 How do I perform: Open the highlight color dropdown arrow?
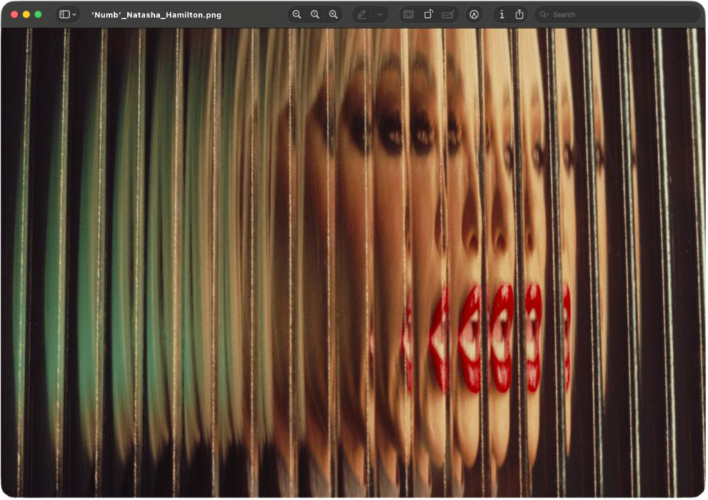coord(380,15)
